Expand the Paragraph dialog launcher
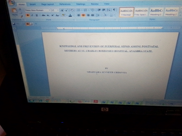The image size is (182, 136). (x=115, y=20)
